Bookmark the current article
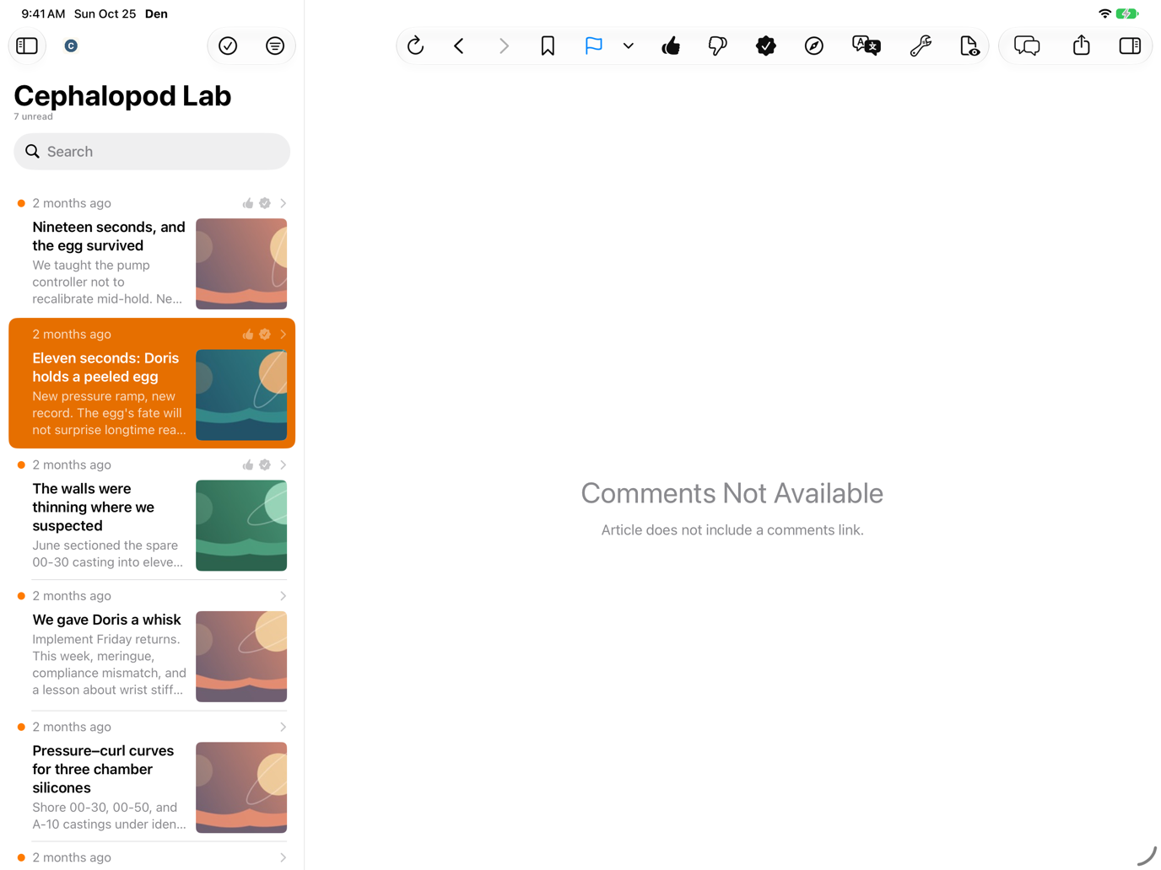Image resolution: width=1161 pixels, height=870 pixels. (x=548, y=46)
